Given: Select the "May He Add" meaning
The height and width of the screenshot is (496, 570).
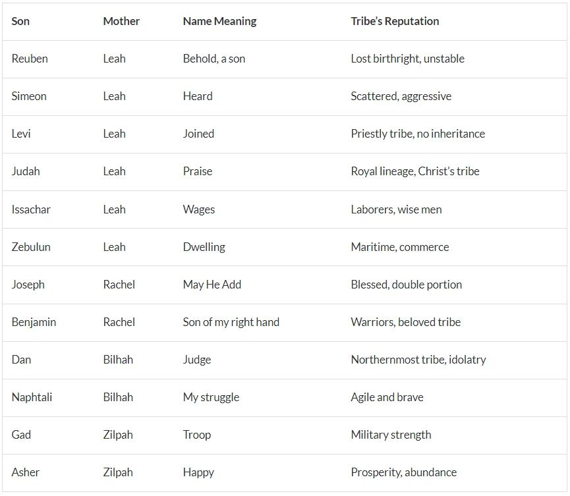Looking at the screenshot, I should pos(212,285).
